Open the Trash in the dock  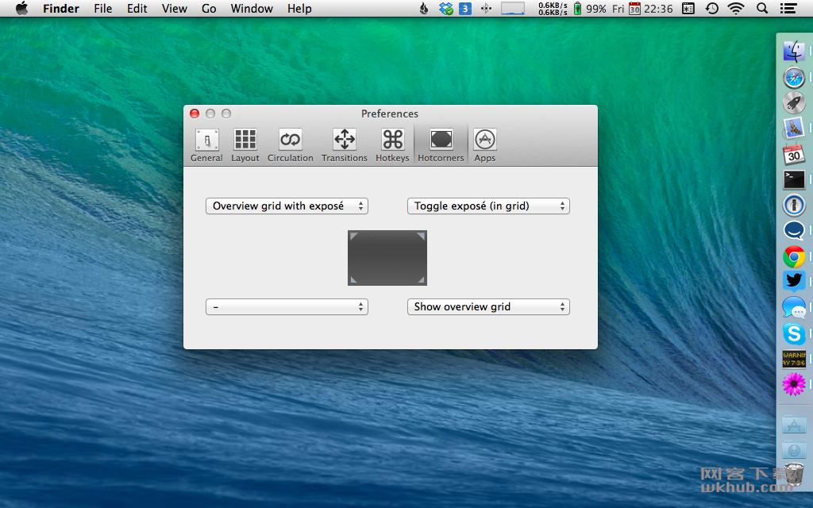(x=794, y=475)
